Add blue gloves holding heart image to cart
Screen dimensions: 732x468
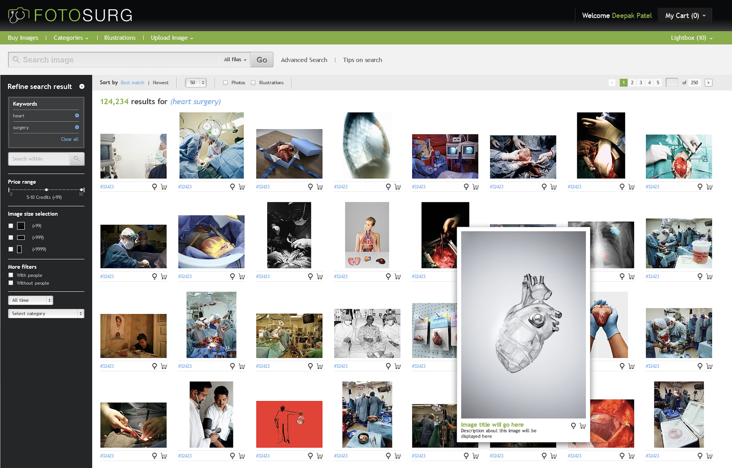[x=631, y=366]
